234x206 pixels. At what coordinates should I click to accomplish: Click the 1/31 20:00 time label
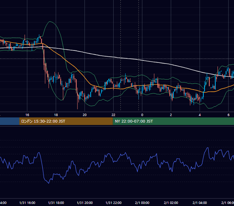tap(85, 203)
